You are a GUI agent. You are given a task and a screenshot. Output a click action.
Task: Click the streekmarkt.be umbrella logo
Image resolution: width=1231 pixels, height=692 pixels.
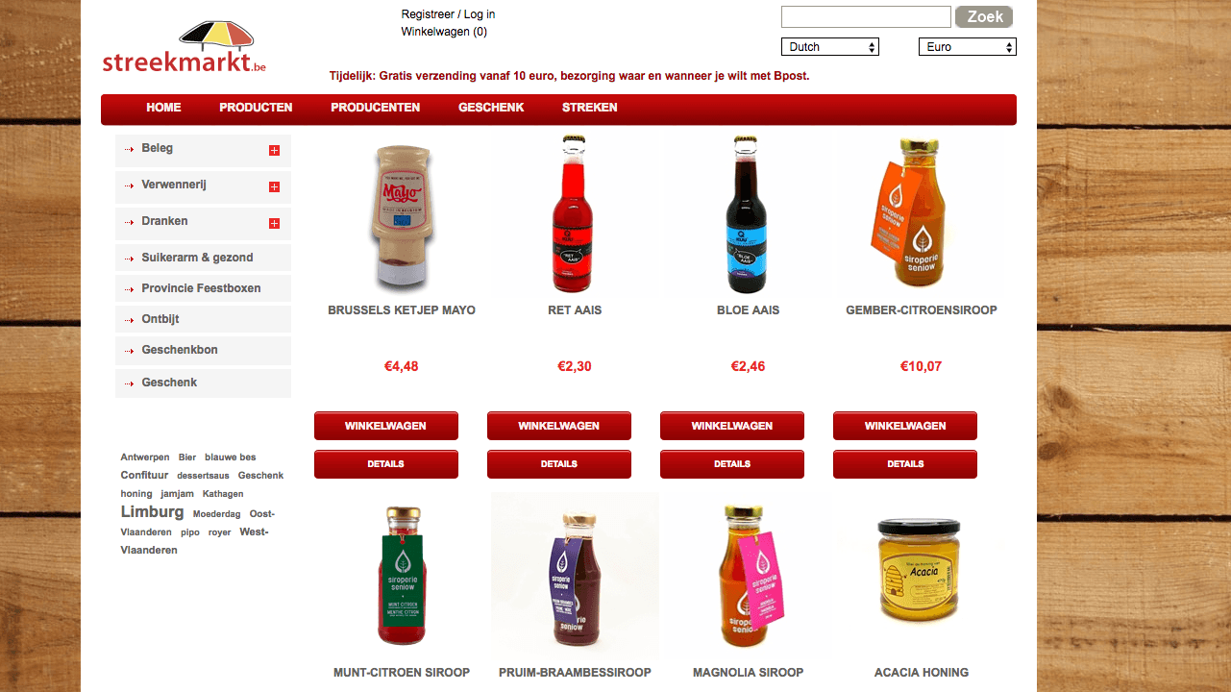pyautogui.click(x=184, y=48)
